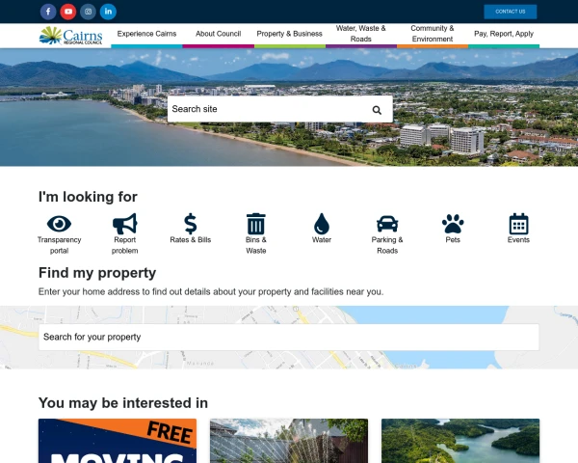Screen dimensions: 578x463
Task: Focus the Search for your property field
Action: [289, 337]
